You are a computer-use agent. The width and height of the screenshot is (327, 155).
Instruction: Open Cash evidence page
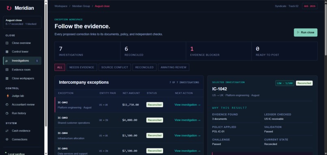pyautogui.click(x=22, y=131)
